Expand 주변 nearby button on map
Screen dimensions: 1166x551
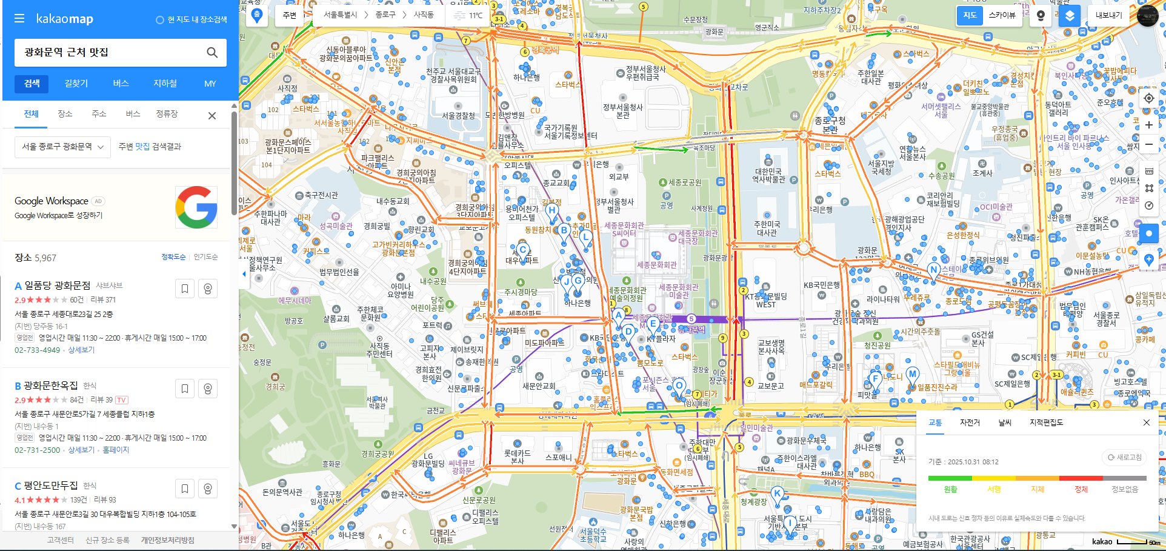point(290,15)
